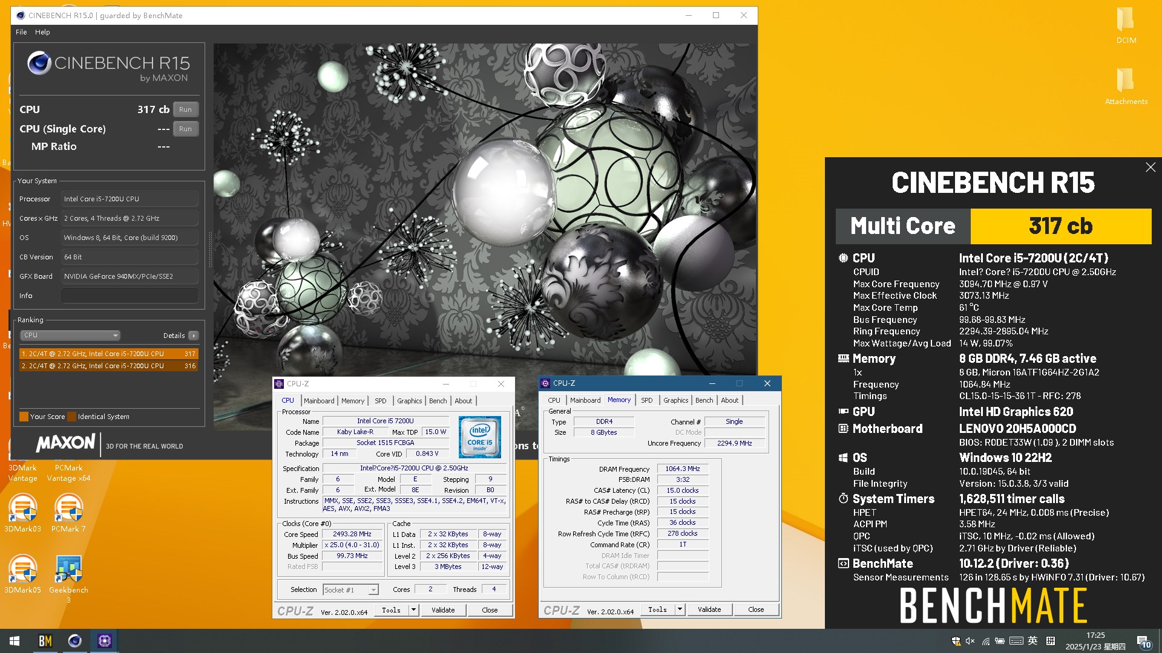Open the notification center icon
This screenshot has height=653, width=1162.
click(x=1143, y=642)
